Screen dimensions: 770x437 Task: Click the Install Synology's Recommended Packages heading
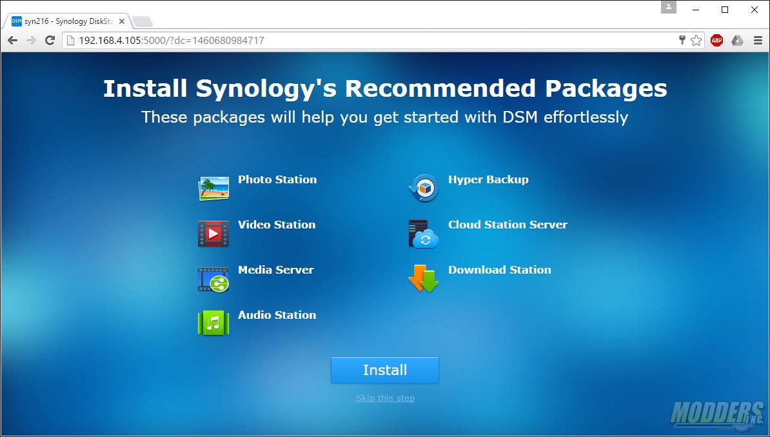pos(385,88)
